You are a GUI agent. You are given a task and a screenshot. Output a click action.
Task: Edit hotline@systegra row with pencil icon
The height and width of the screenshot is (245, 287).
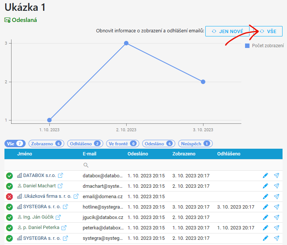[265, 207]
